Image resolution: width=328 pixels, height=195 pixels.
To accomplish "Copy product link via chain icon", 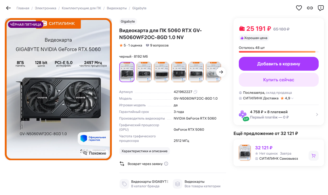I will (310, 8).
